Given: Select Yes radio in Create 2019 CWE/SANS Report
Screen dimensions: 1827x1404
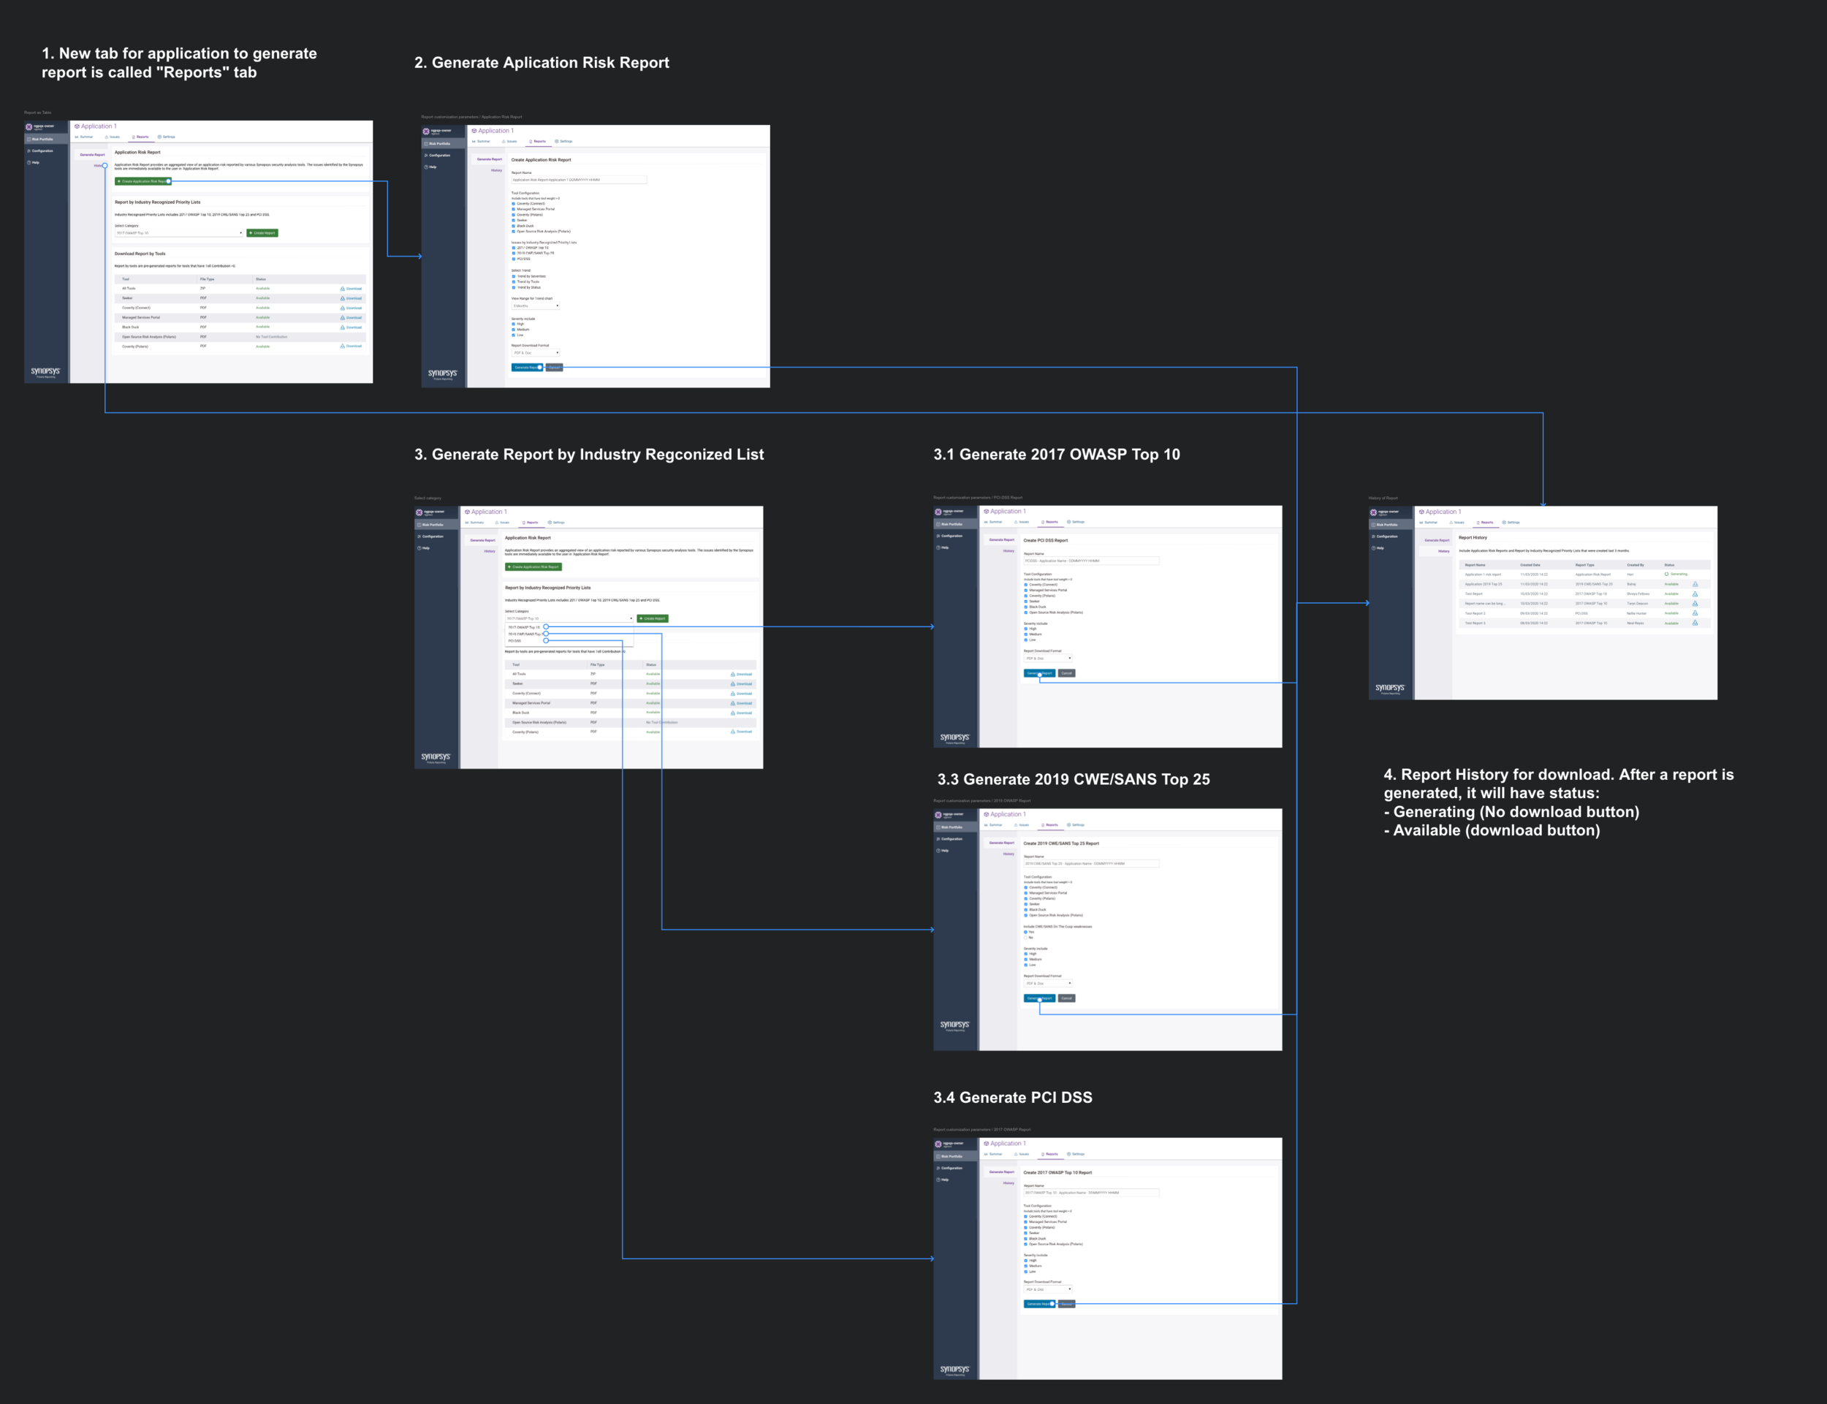Looking at the screenshot, I should point(1026,932).
